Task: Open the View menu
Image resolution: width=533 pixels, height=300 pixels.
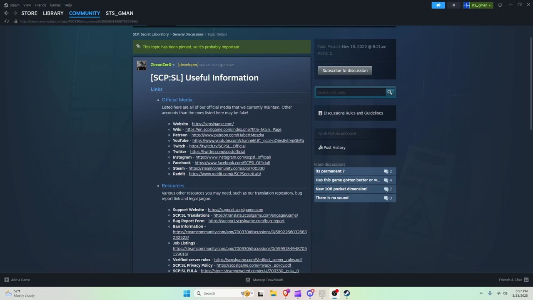Action: click(27, 5)
